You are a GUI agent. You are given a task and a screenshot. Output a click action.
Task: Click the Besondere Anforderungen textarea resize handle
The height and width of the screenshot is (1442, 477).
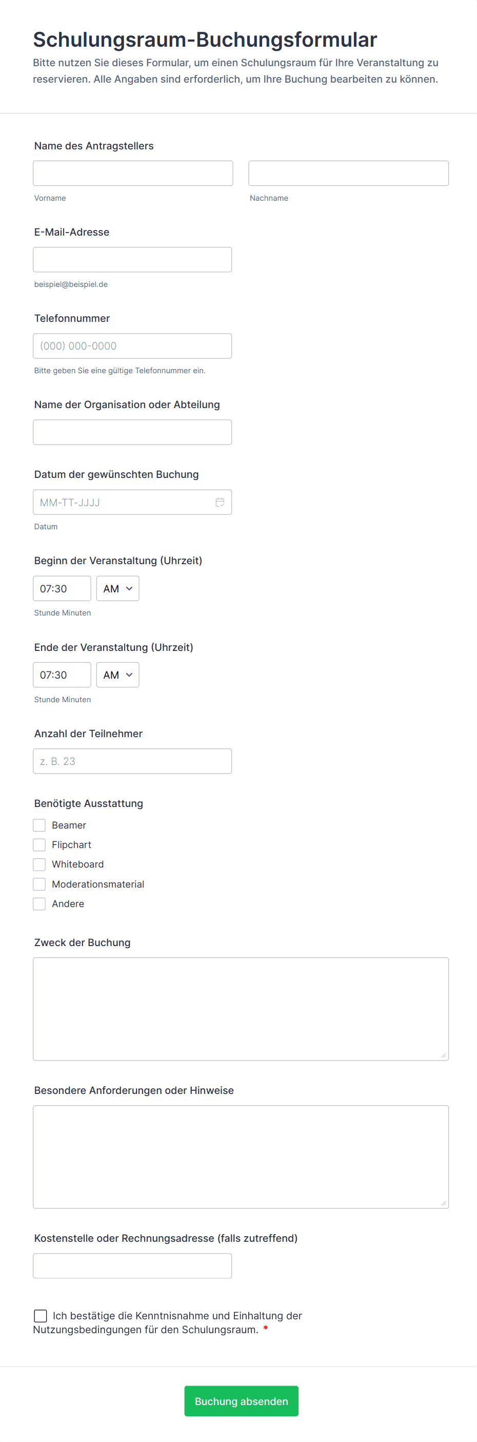pos(444,1203)
